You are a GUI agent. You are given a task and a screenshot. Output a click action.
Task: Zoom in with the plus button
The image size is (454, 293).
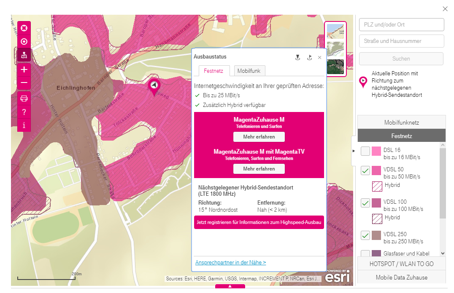[24, 69]
